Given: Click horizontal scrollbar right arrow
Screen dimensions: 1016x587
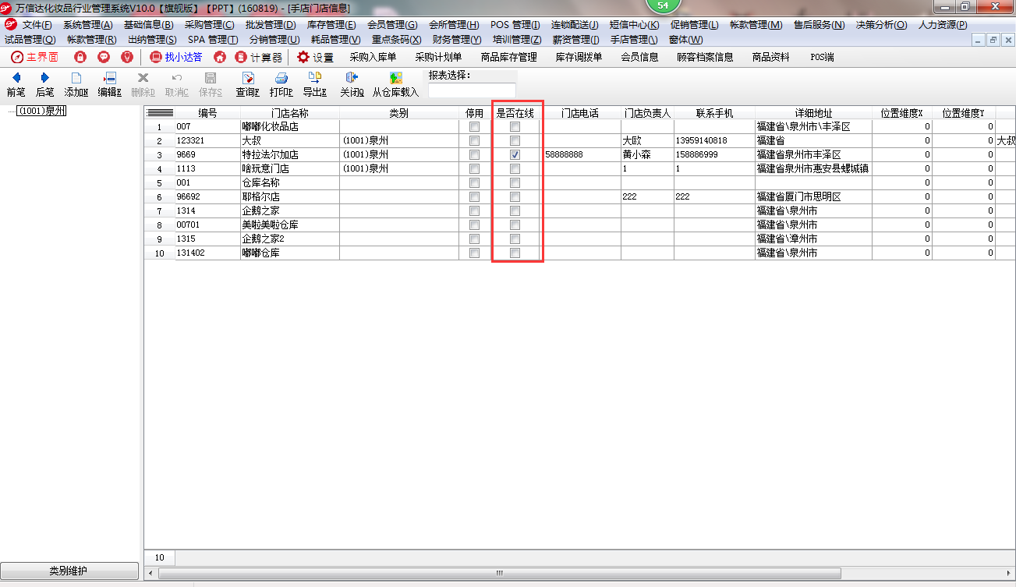Looking at the screenshot, I should pos(1009,573).
